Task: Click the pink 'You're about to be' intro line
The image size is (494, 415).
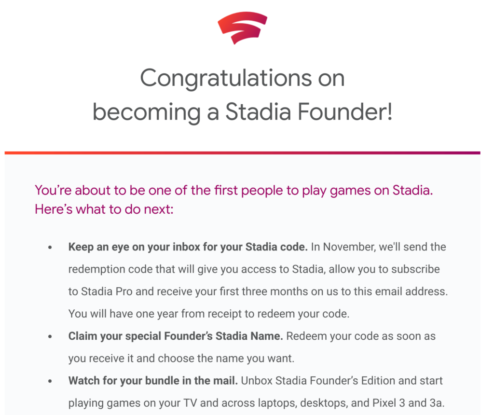Action: [234, 190]
